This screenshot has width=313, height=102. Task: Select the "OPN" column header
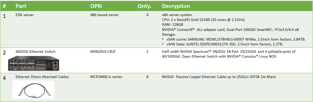(96, 6)
